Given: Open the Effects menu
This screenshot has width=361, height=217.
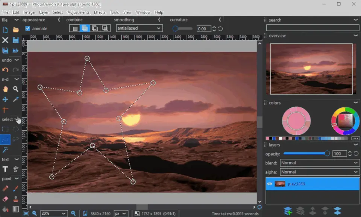Looking at the screenshot, I should 99,12.
